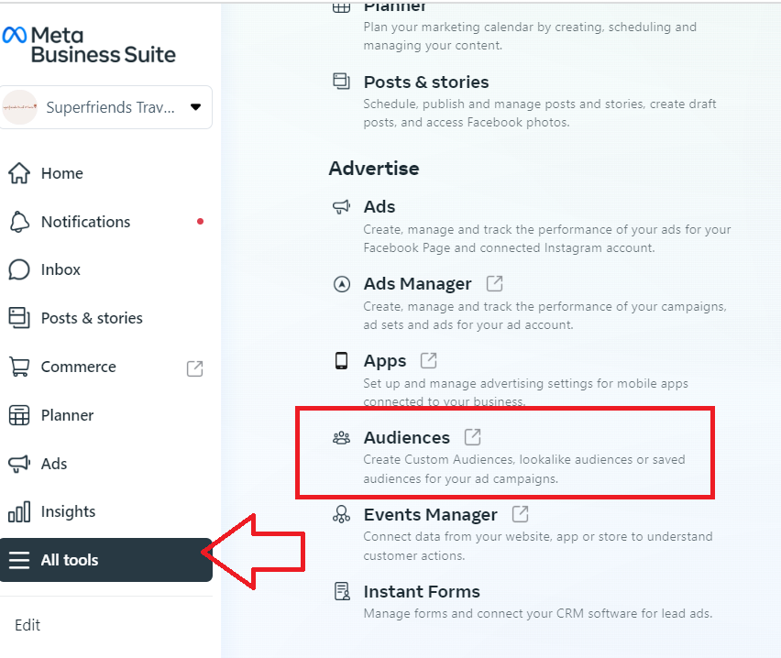The width and height of the screenshot is (781, 658).
Task: Open Notifications in the sidebar
Action: pos(85,222)
